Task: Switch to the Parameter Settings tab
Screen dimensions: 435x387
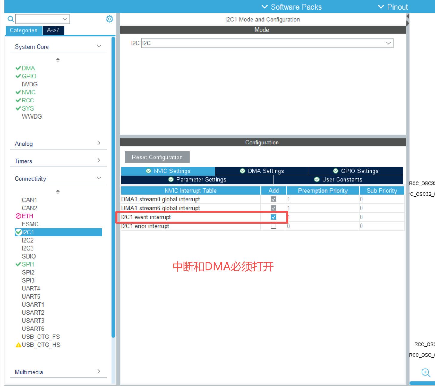Action: pos(197,180)
